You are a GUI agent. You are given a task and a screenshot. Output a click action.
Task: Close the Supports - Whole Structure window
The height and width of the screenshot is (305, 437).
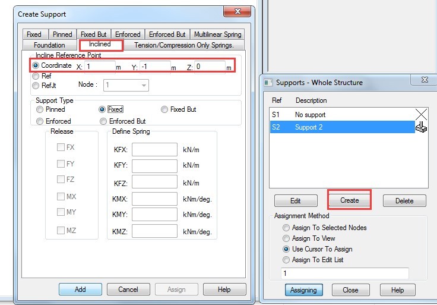(425, 80)
